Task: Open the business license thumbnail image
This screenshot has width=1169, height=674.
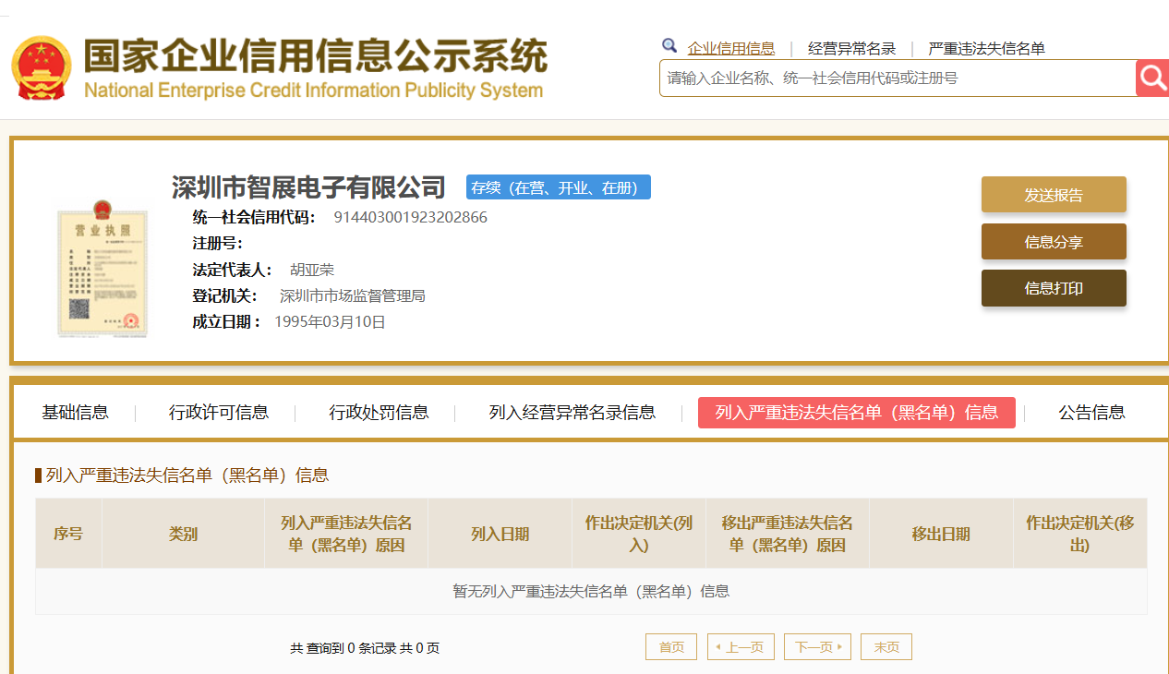Action: pos(101,268)
